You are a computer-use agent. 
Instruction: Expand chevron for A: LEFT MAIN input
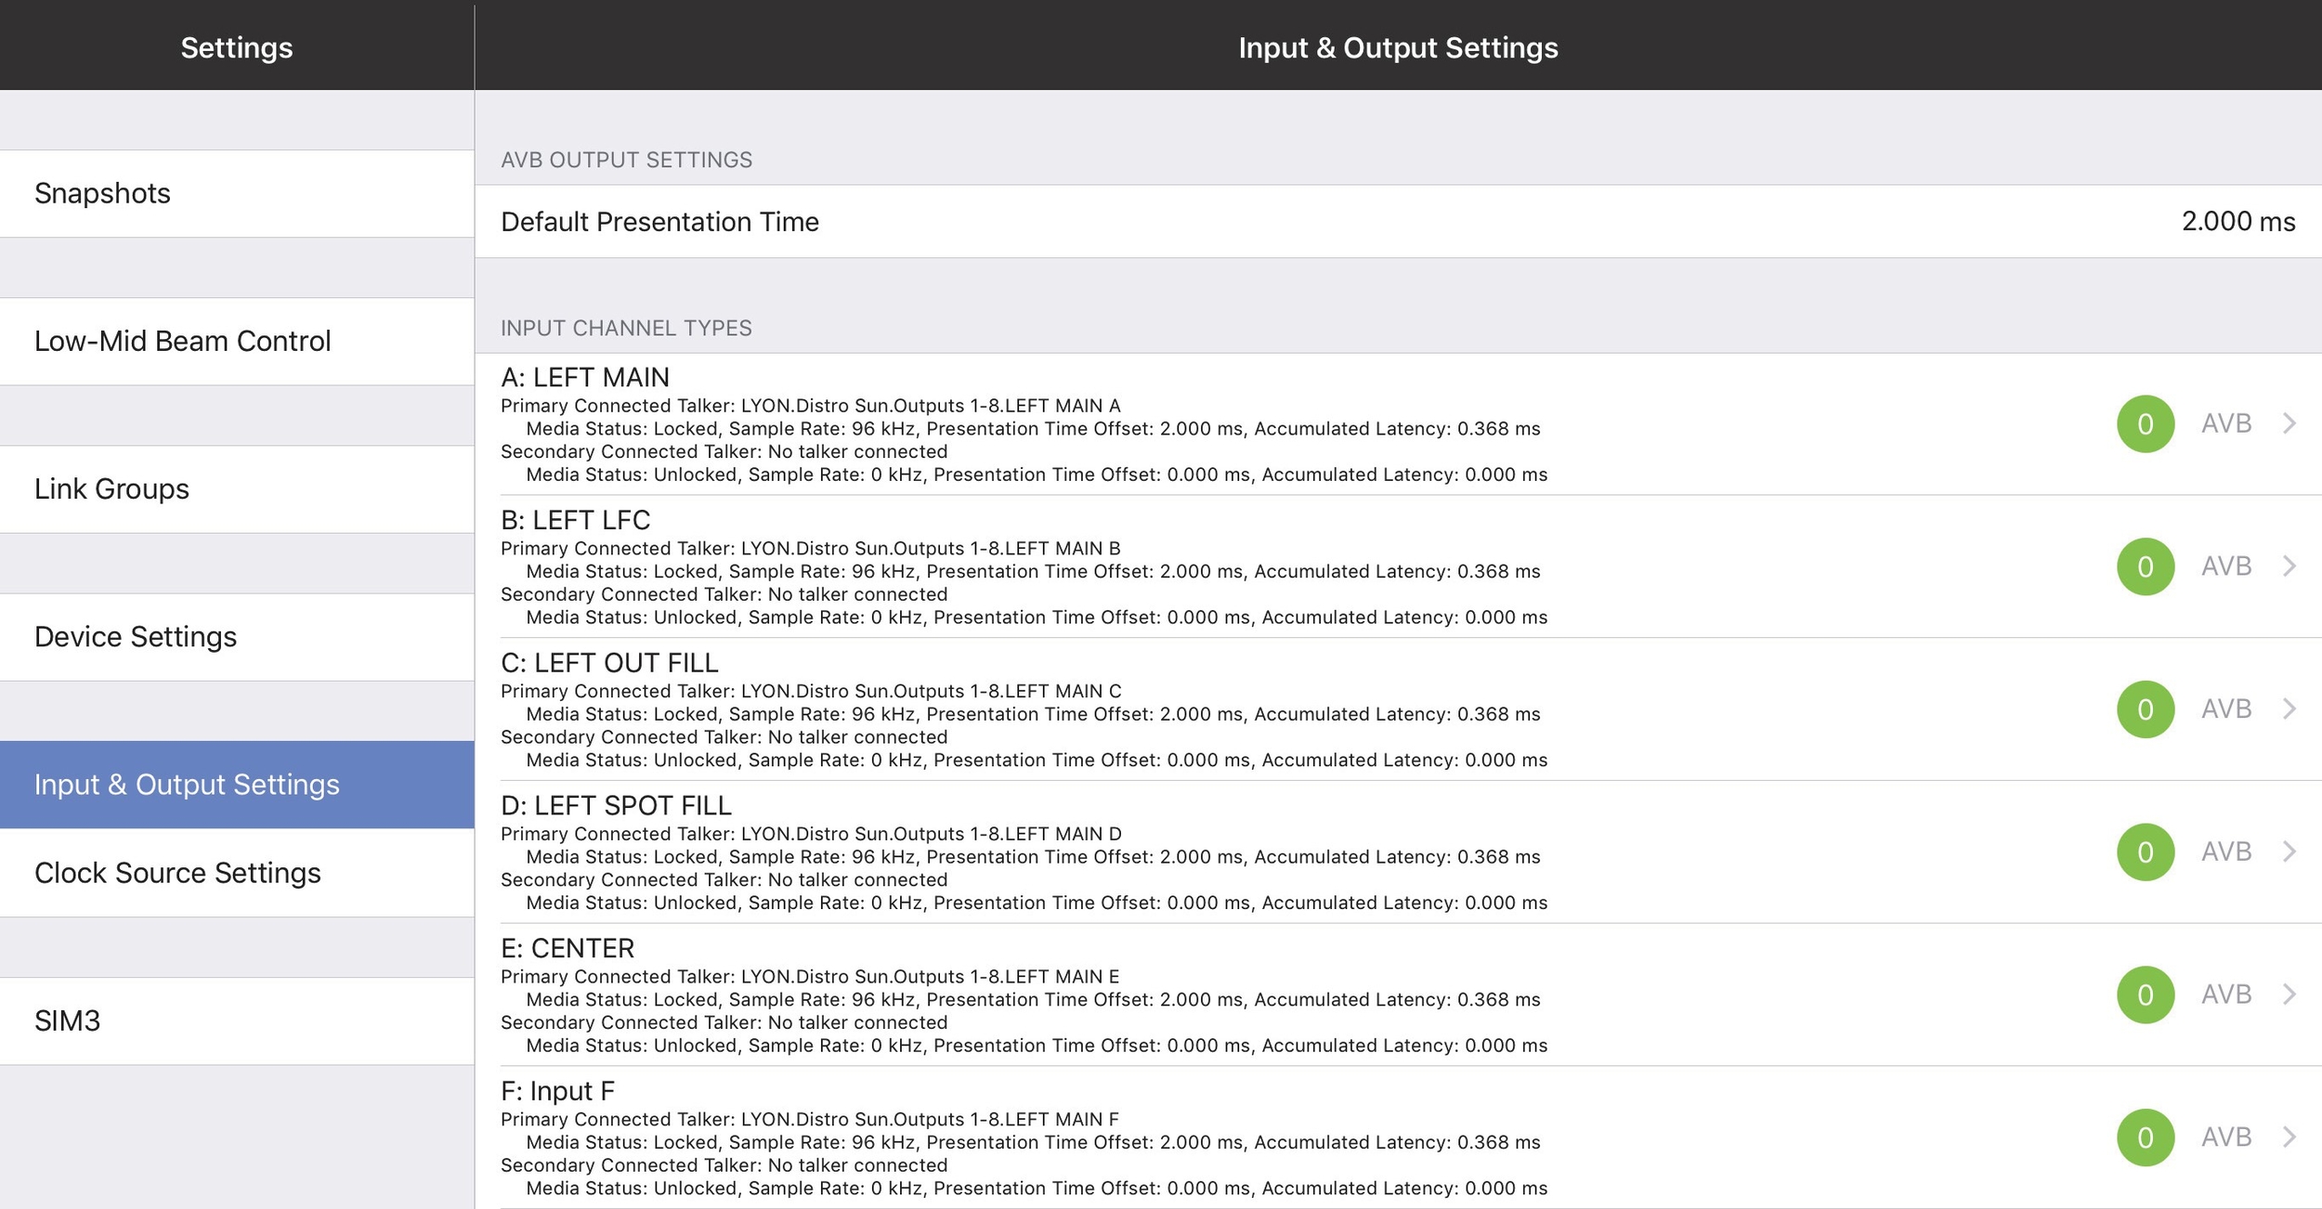(2289, 424)
